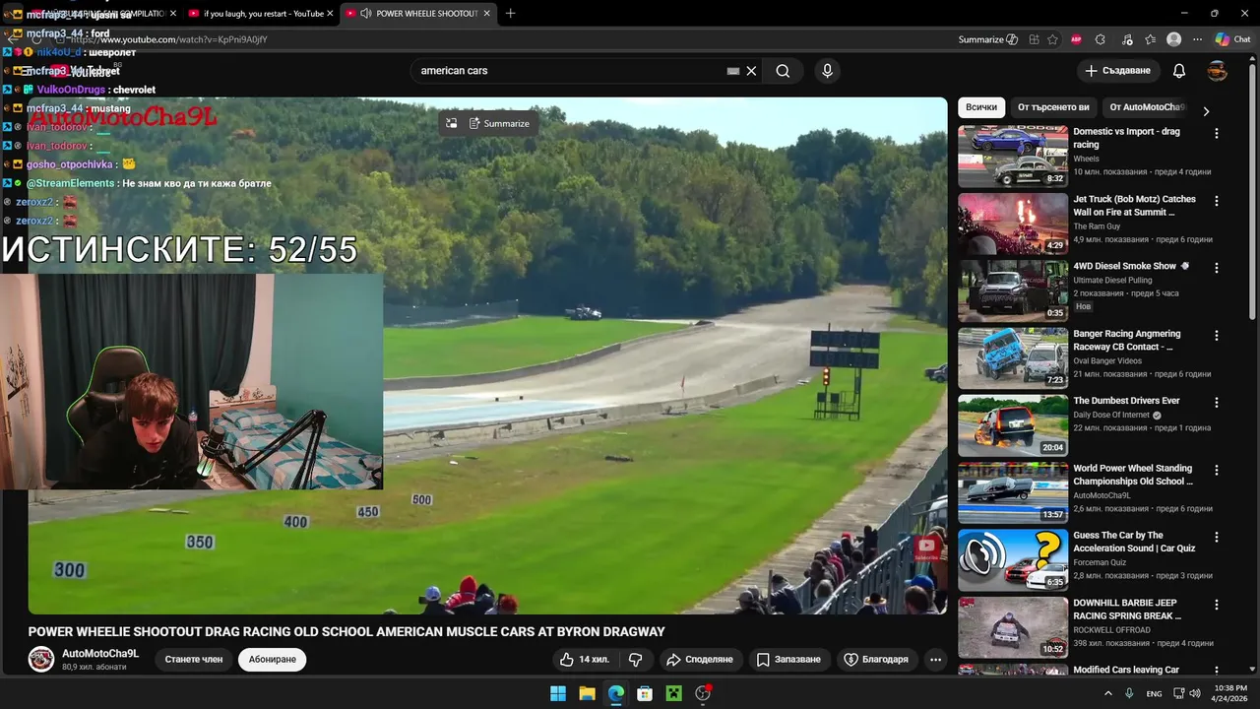Clear the search field with X icon
Screen dimensions: 1260x709
[x=751, y=71]
